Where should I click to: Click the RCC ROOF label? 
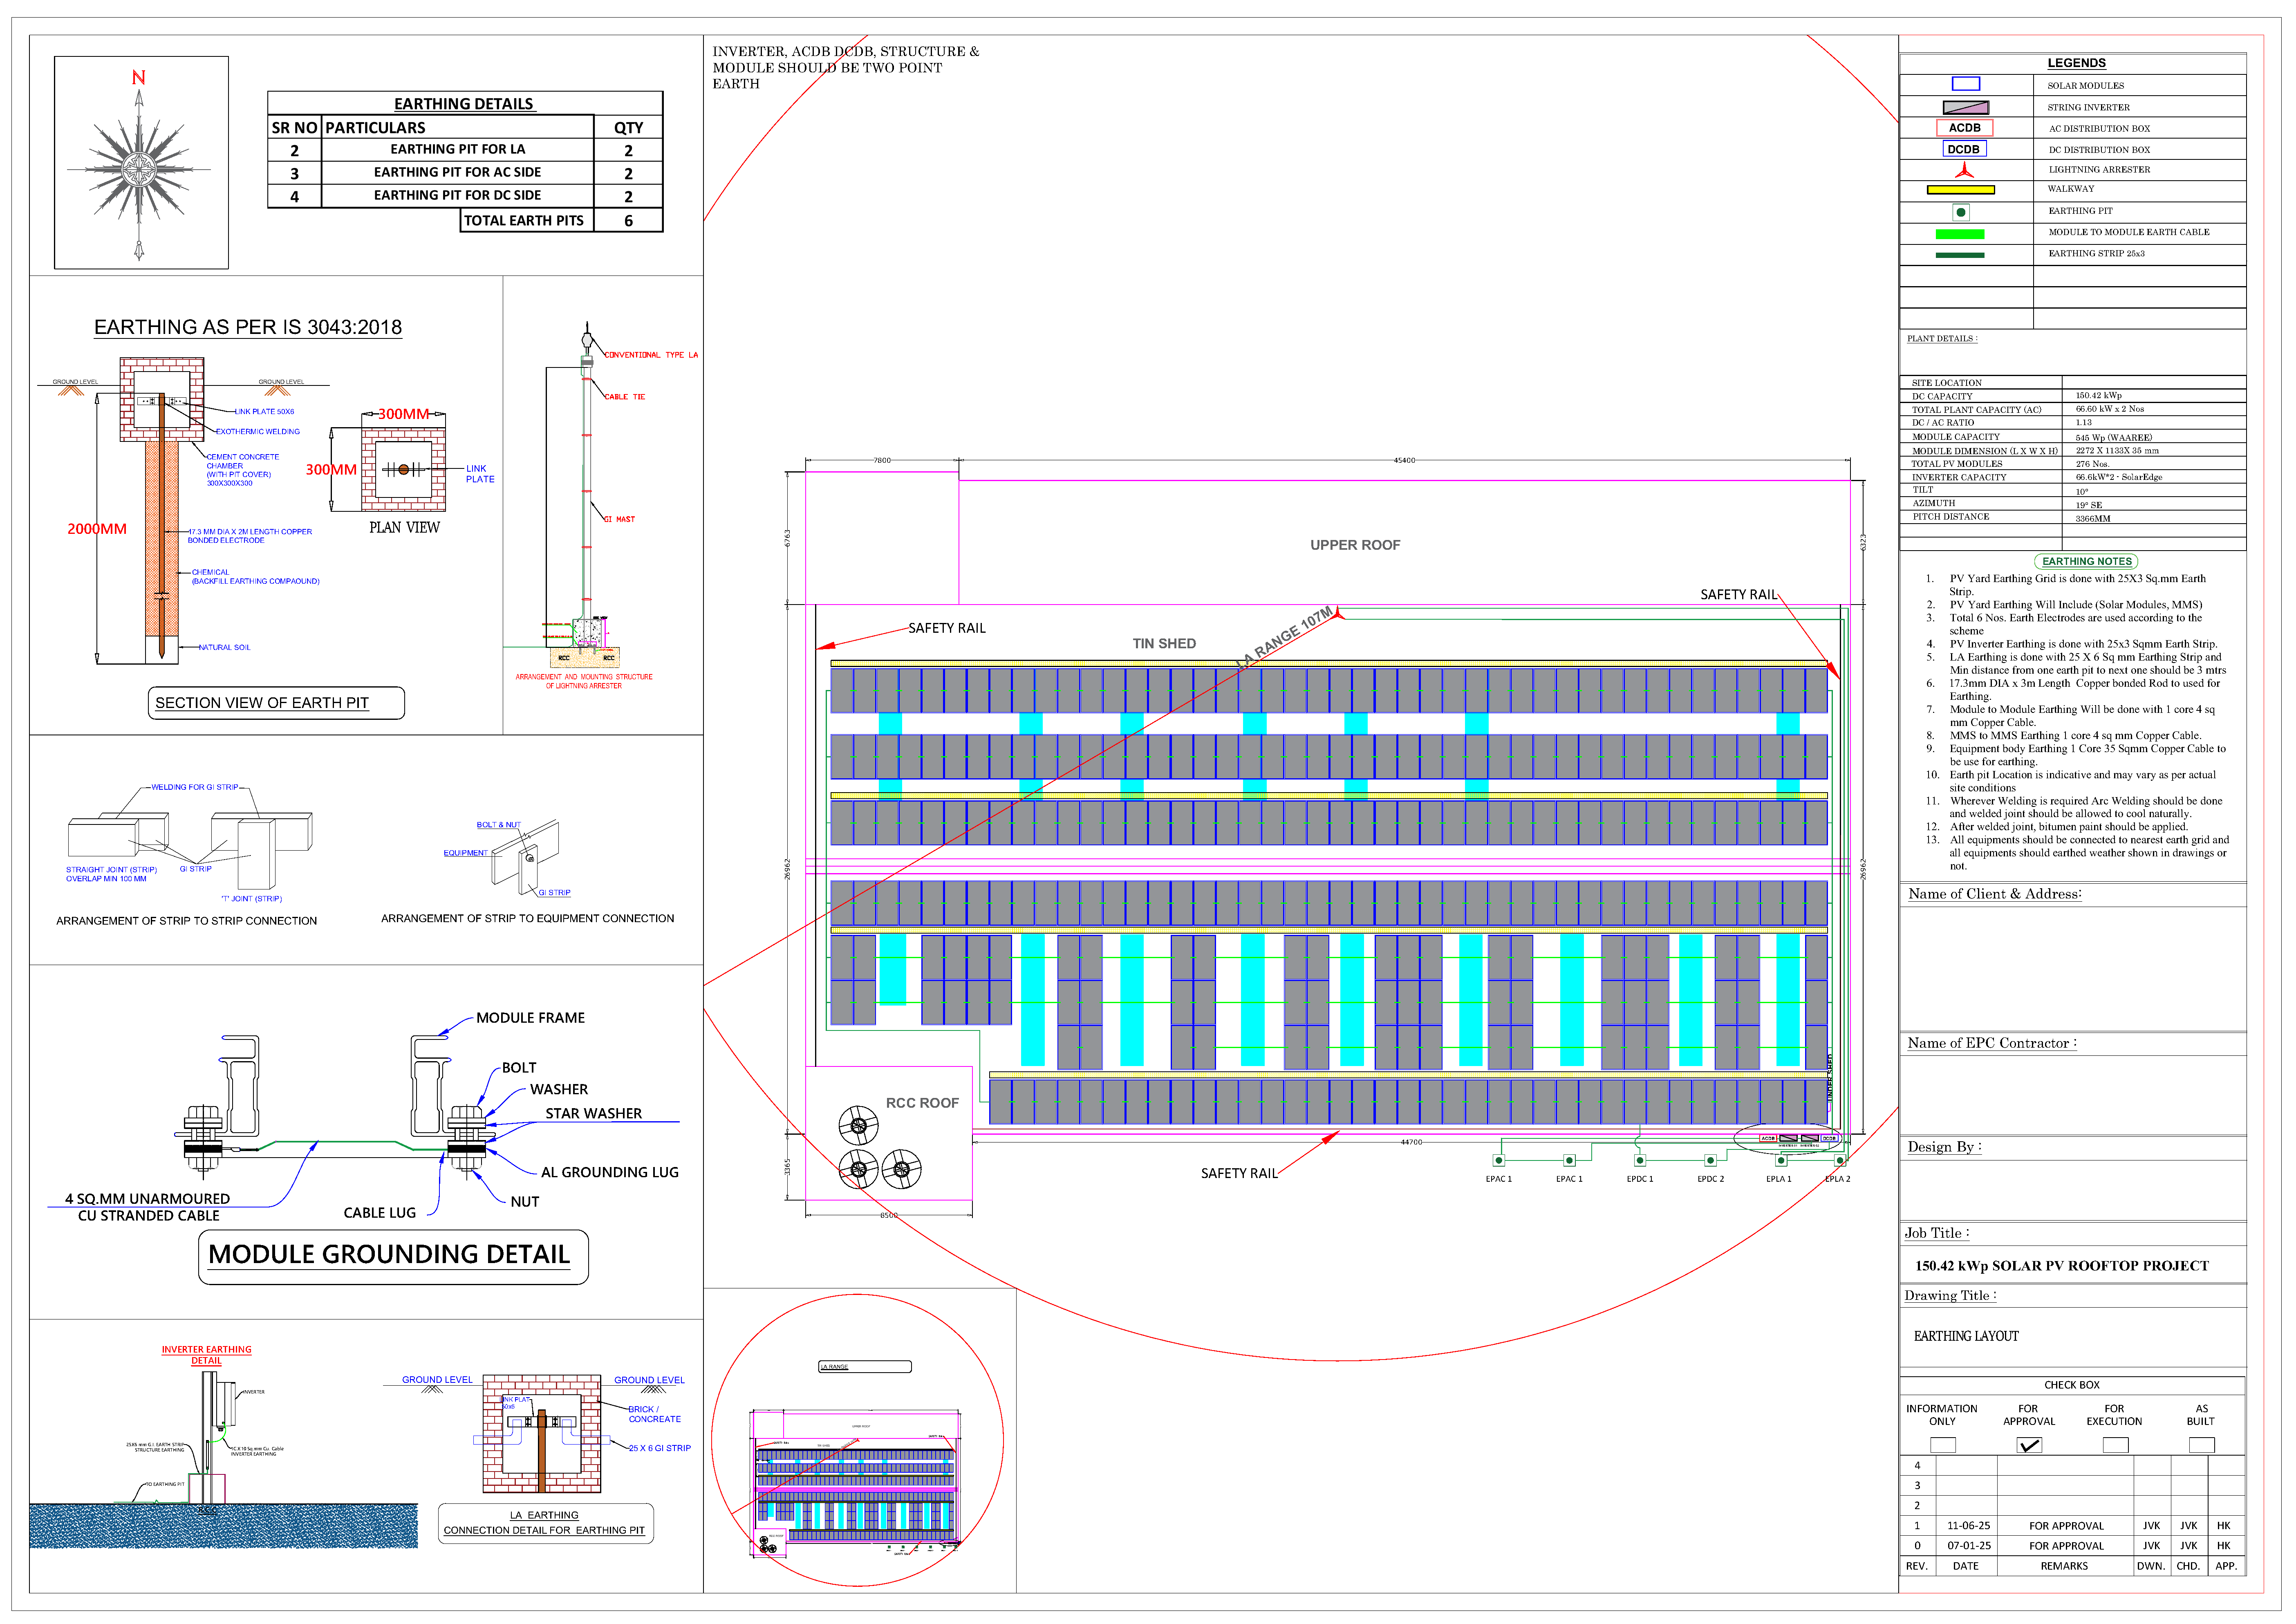922,1103
